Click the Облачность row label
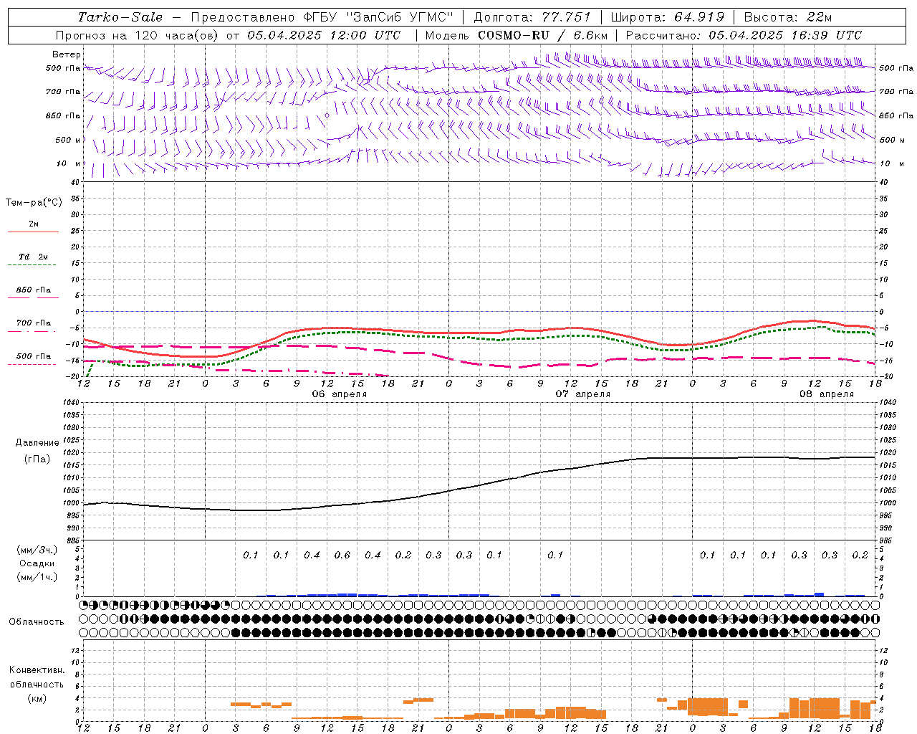Screen dimensions: 917x734 tap(37, 622)
